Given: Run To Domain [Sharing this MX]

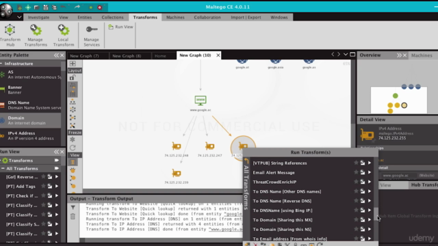Looking at the screenshot, I should tap(370, 220).
